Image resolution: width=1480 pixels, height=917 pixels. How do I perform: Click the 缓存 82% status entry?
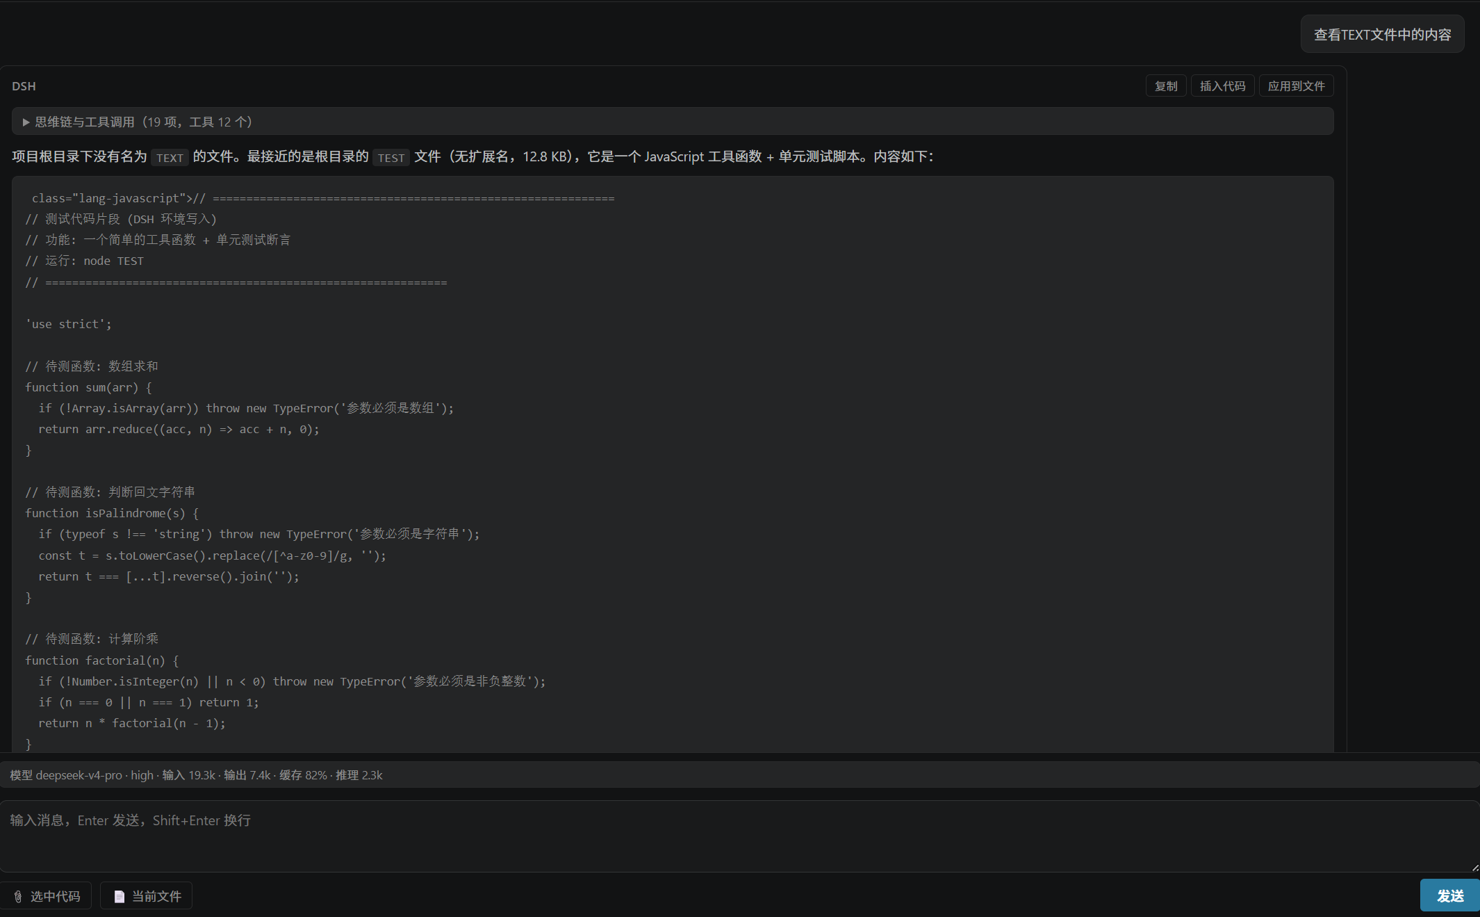click(303, 774)
